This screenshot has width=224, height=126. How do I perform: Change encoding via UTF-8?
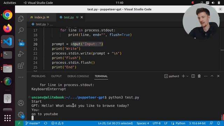(x=156, y=123)
